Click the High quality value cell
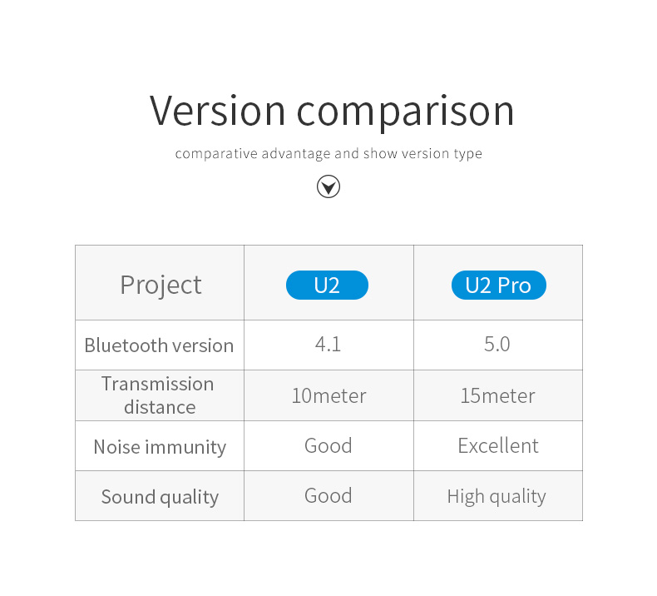Image resolution: width=657 pixels, height=596 pixels. click(498, 496)
